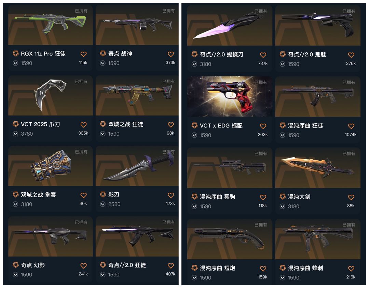Heart the 奇点//2.0 蝴蝶刀 skin
The width and height of the screenshot is (369, 288).
[263, 55]
